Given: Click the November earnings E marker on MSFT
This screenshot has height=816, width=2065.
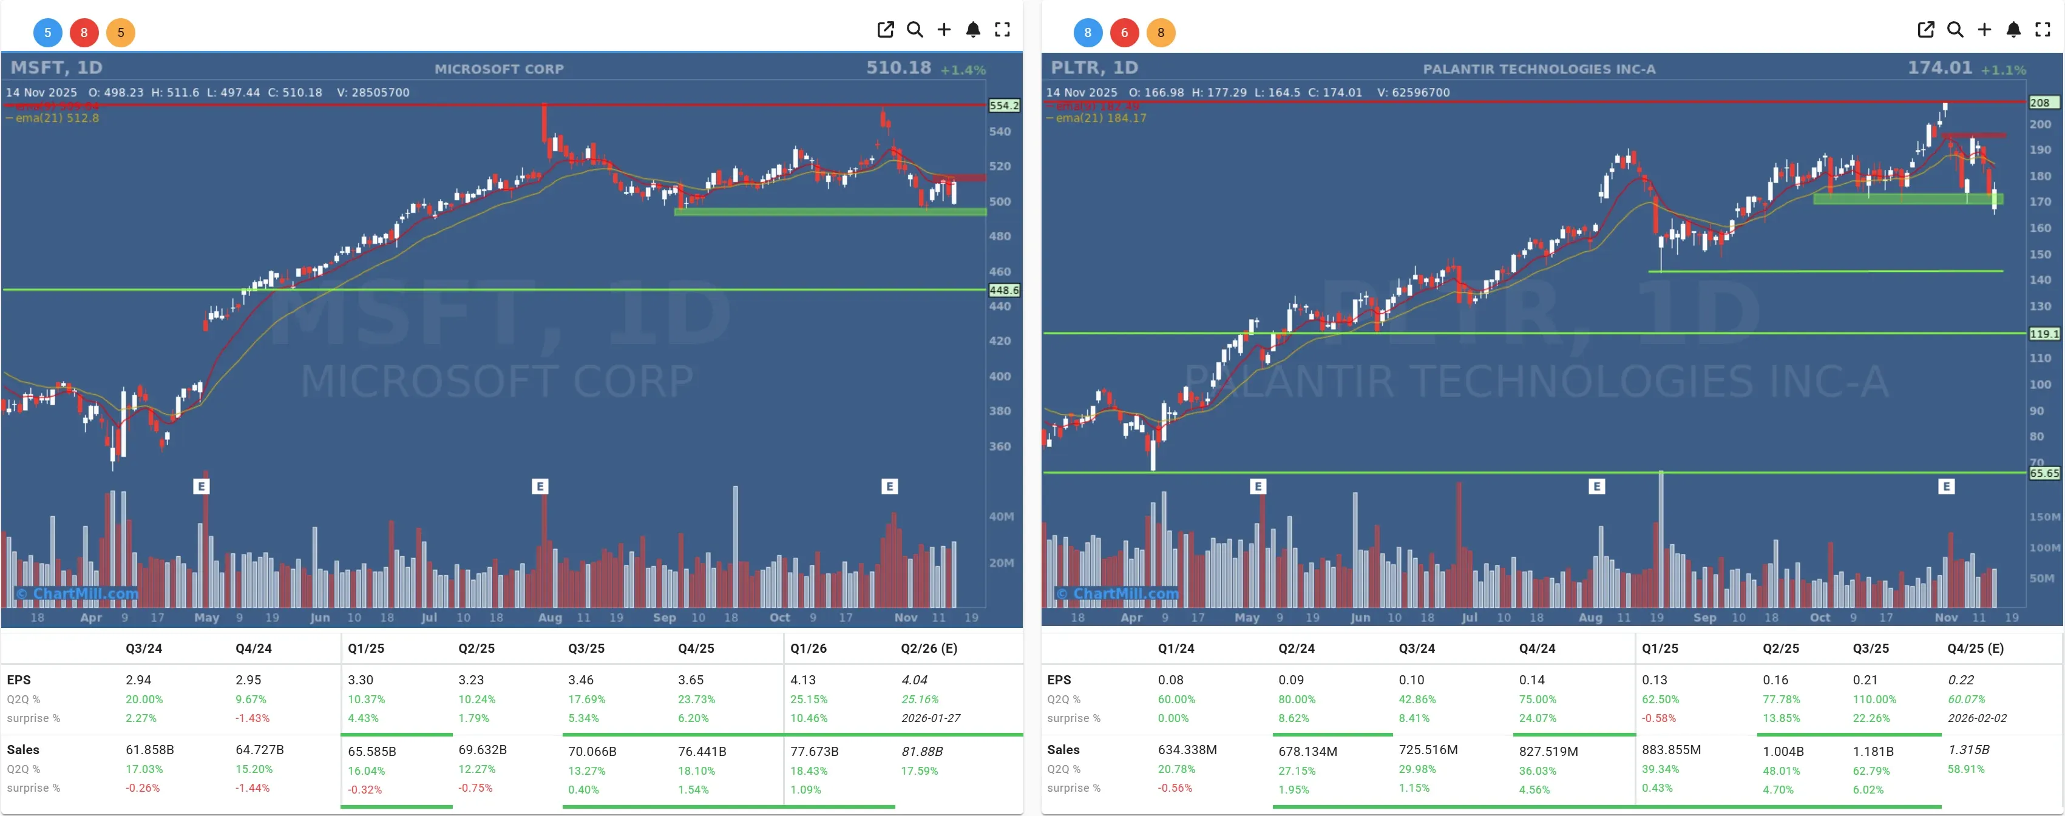Looking at the screenshot, I should (890, 486).
